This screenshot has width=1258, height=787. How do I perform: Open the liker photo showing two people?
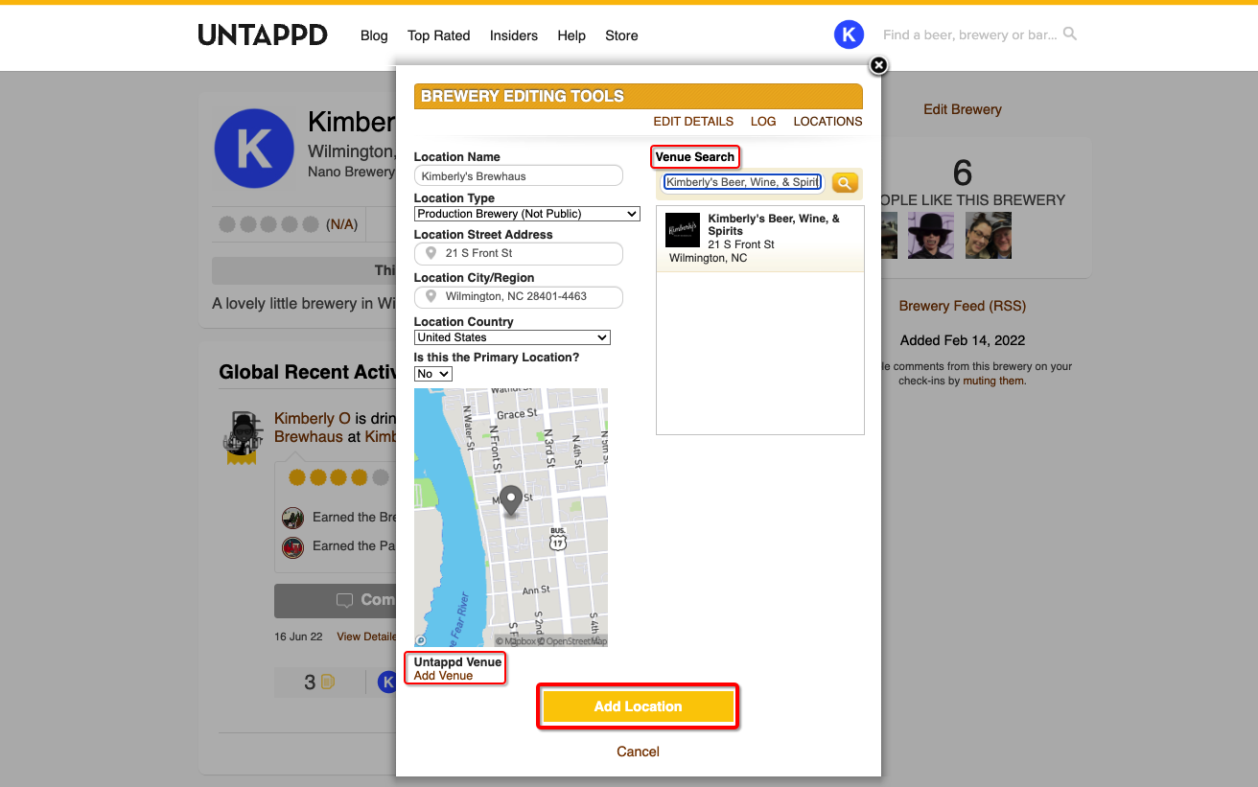[989, 236]
